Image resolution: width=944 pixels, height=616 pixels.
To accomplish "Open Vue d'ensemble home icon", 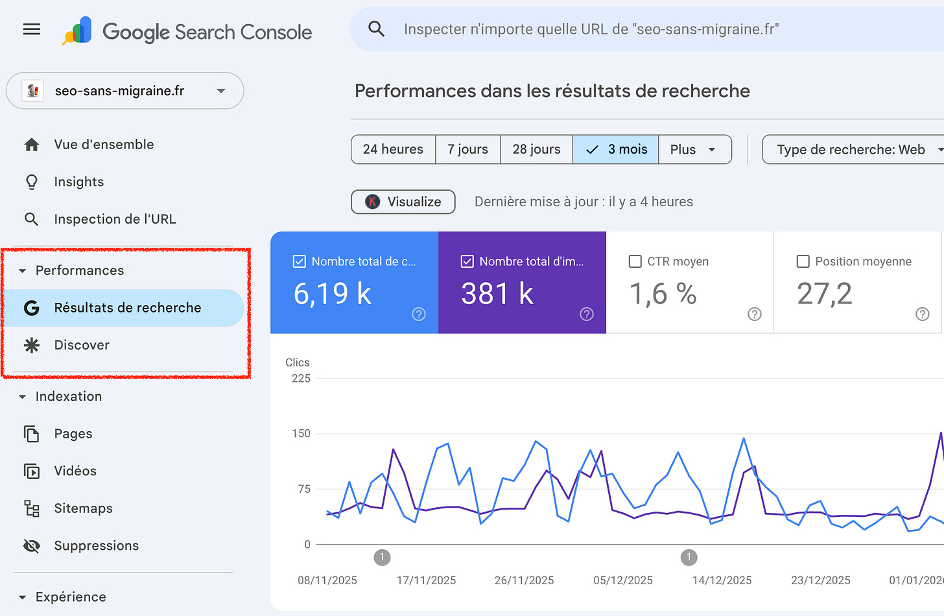I will coord(32,145).
